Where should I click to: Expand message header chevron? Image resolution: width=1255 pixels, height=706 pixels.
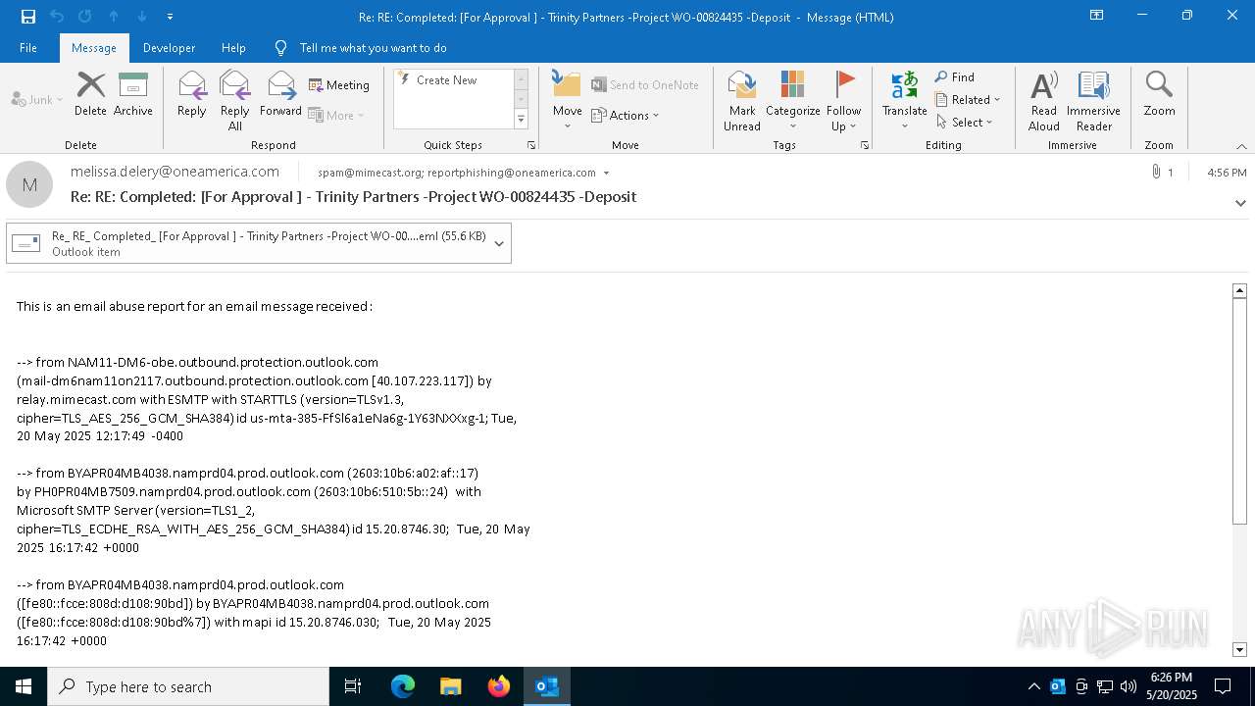point(1240,203)
